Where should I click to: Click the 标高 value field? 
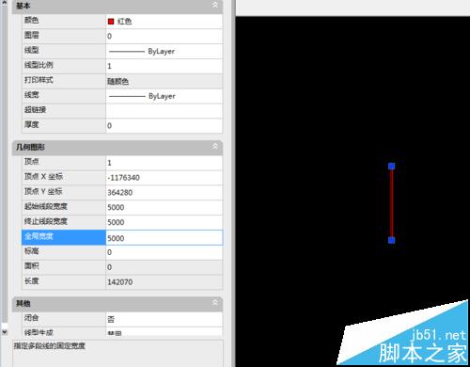click(x=164, y=252)
